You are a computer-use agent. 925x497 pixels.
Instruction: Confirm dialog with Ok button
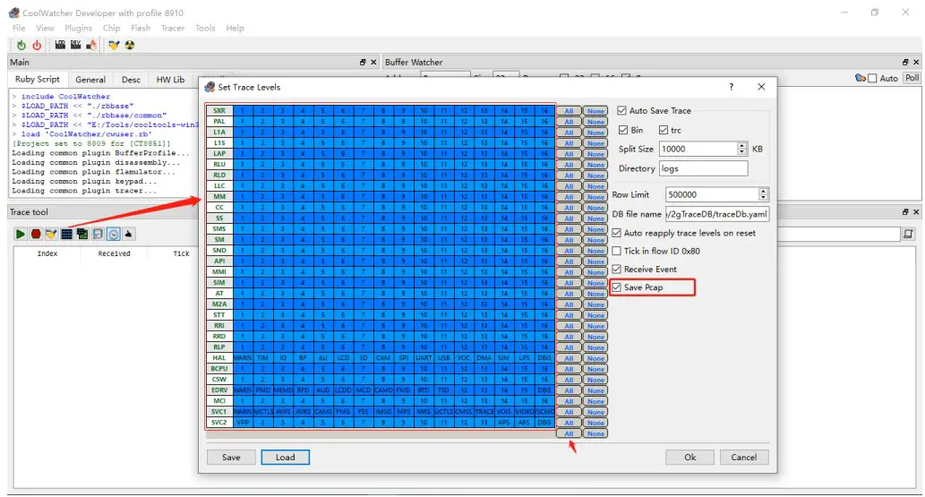pos(690,458)
